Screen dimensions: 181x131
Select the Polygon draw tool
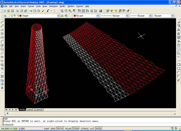tap(2, 34)
